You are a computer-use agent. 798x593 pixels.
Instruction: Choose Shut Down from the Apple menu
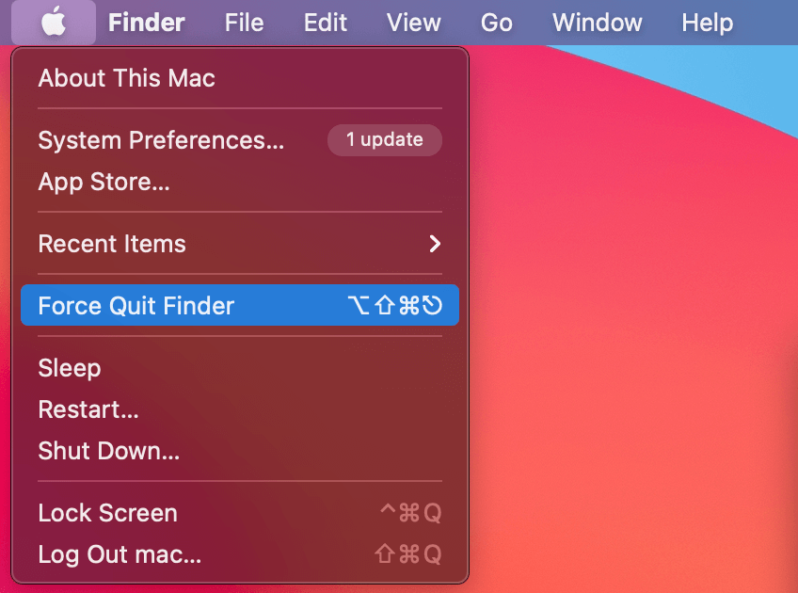point(108,451)
